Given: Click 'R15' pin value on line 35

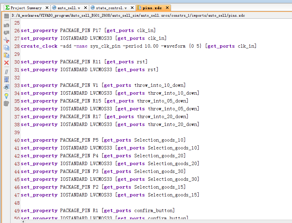Looking at the screenshot, I should (97, 101).
